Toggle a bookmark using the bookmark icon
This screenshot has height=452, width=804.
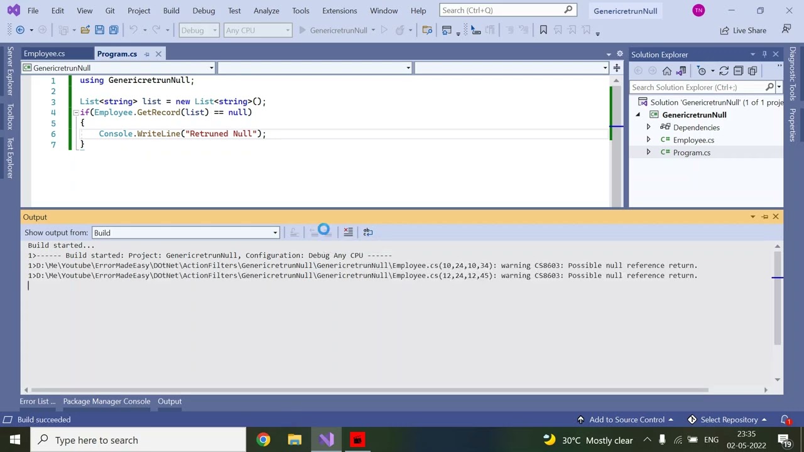pyautogui.click(x=543, y=30)
